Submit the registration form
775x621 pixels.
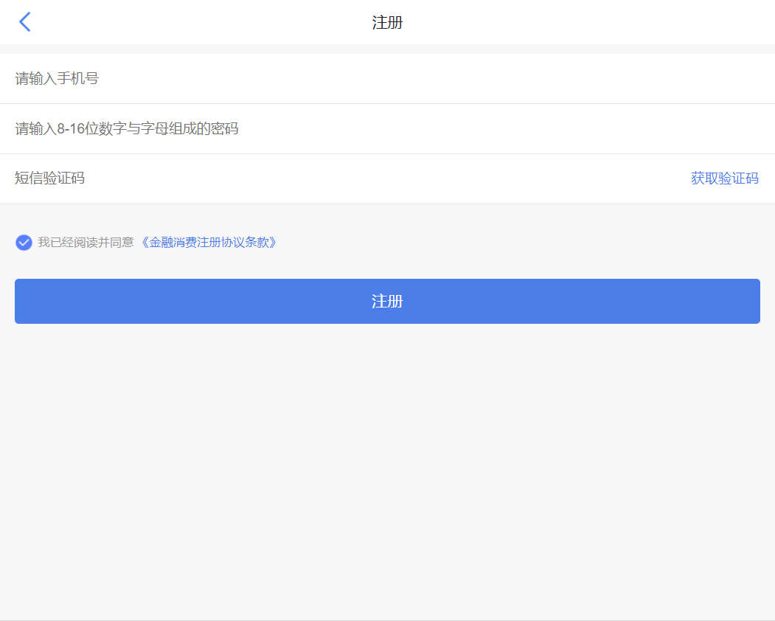387,301
